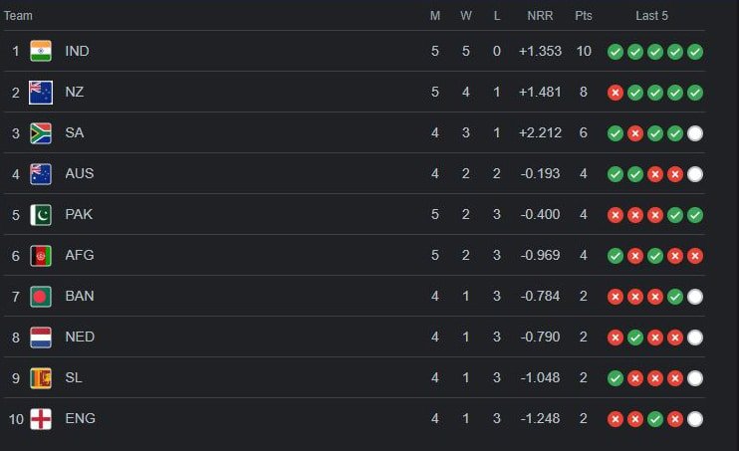The height and width of the screenshot is (451, 739).
Task: Click the Netherlands flag icon
Action: [x=41, y=337]
